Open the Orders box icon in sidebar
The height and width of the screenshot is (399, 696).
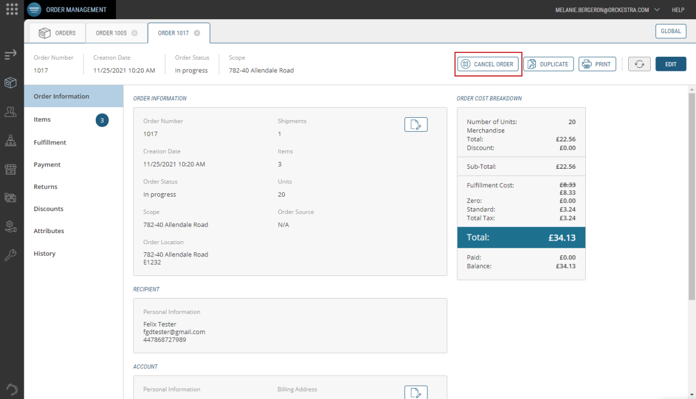[10, 83]
